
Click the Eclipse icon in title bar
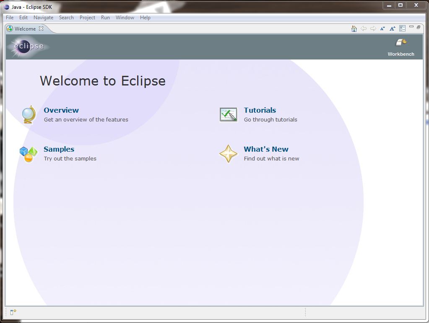point(6,7)
